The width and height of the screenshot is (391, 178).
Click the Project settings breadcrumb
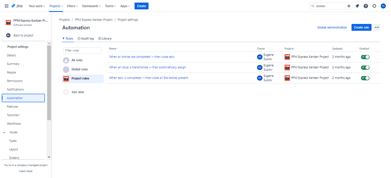pos(128,20)
